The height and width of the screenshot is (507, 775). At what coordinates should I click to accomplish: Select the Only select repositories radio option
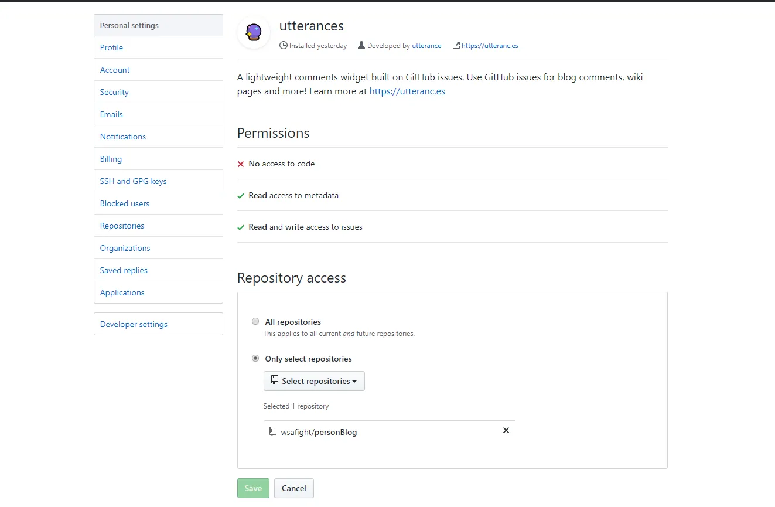click(x=255, y=358)
